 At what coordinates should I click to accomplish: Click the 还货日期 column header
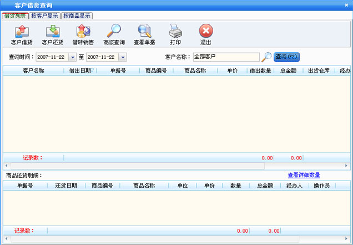tap(66, 186)
